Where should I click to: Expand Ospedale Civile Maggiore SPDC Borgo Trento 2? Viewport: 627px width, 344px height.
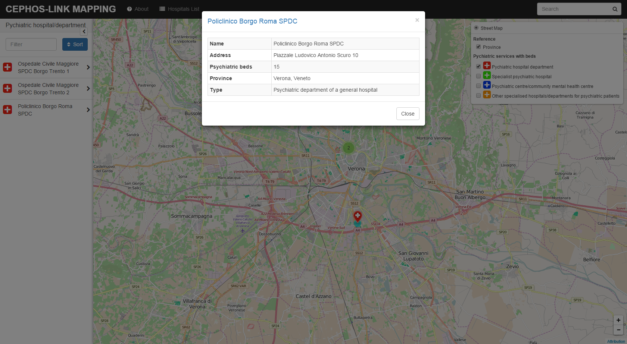(x=88, y=89)
